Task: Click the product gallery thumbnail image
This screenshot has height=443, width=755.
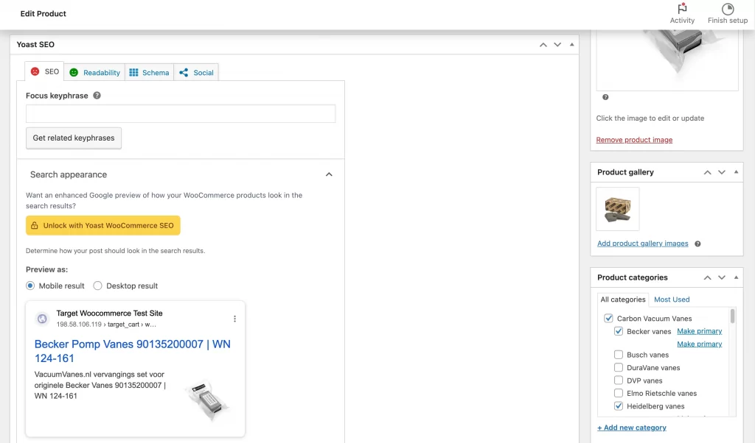Action: (618, 210)
